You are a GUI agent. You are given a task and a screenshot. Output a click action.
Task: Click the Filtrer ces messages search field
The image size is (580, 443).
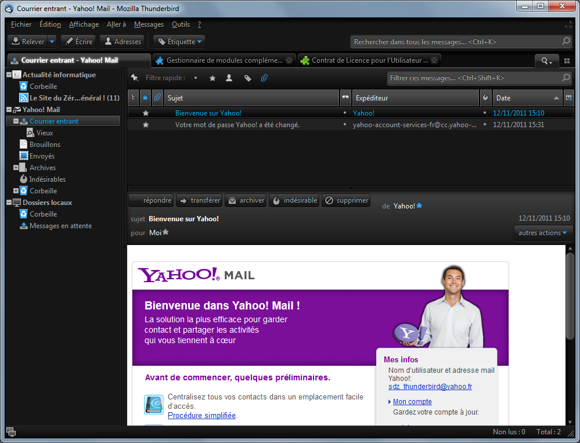click(x=474, y=78)
